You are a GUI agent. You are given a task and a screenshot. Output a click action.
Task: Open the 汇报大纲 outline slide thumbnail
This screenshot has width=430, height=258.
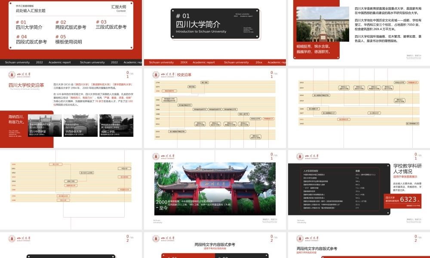click(x=71, y=33)
